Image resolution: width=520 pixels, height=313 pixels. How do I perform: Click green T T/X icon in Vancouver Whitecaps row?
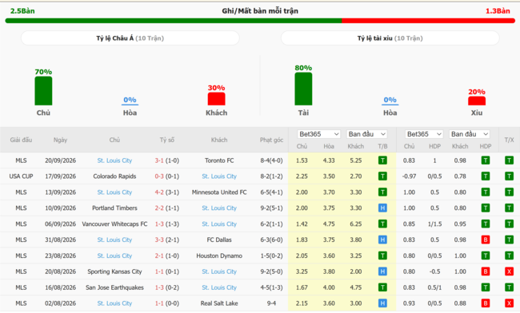(x=509, y=224)
